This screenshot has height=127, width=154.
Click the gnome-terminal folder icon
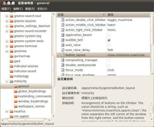[x=11, y=46]
